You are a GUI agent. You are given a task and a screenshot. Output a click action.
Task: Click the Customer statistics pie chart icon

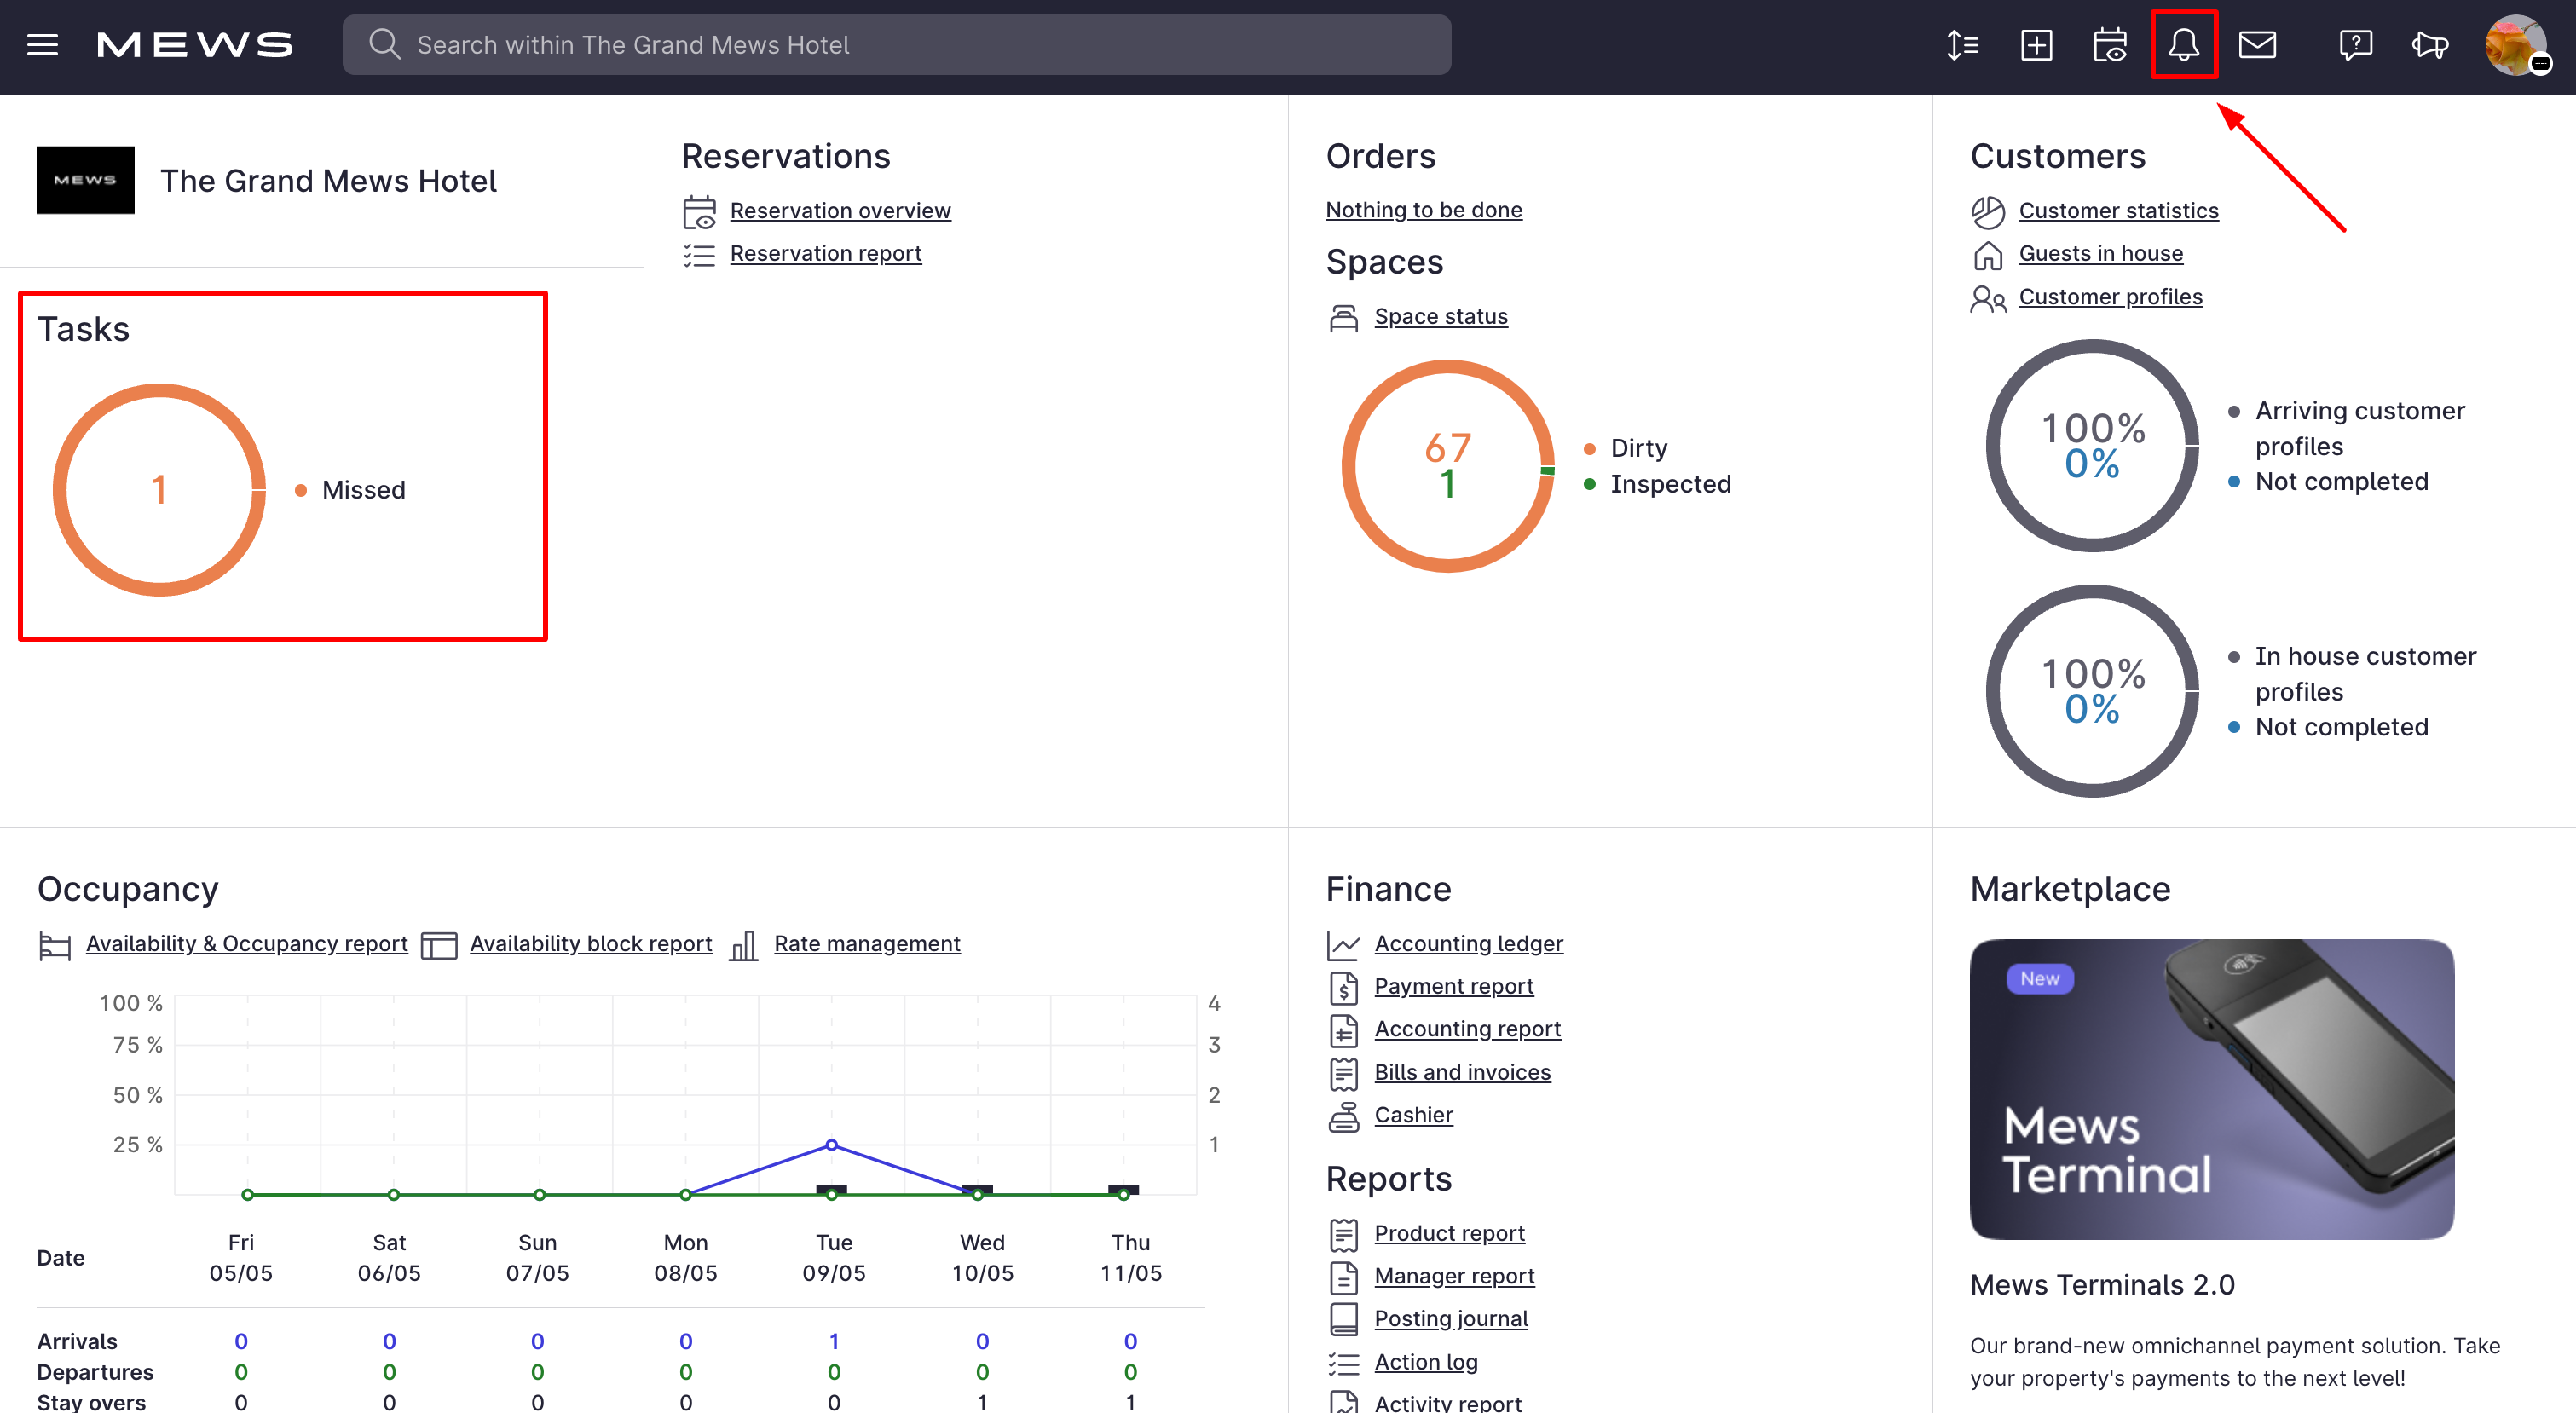click(1988, 211)
